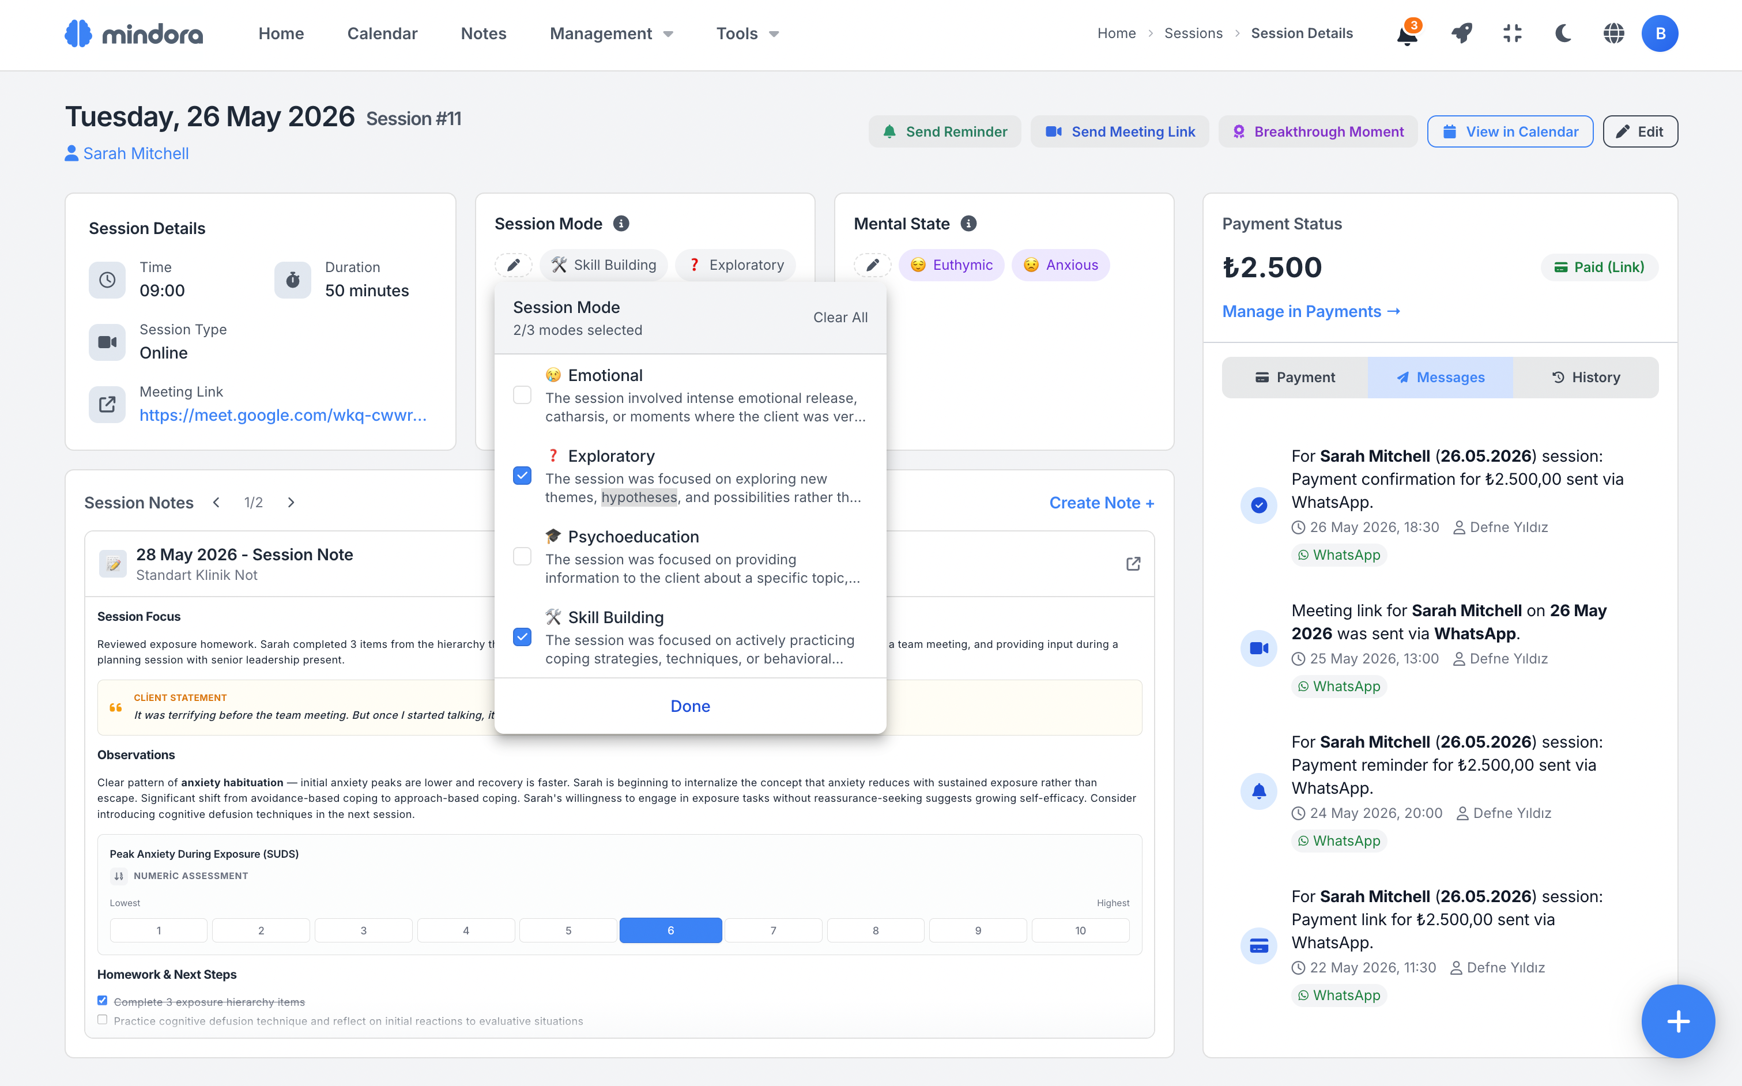Open the Notes nav item
This screenshot has width=1742, height=1086.
click(483, 34)
